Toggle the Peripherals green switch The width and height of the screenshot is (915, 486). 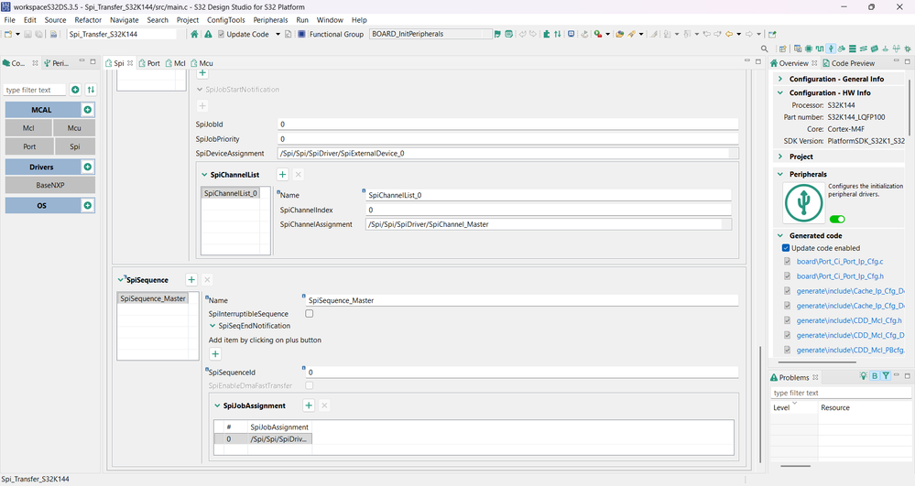pyautogui.click(x=837, y=220)
